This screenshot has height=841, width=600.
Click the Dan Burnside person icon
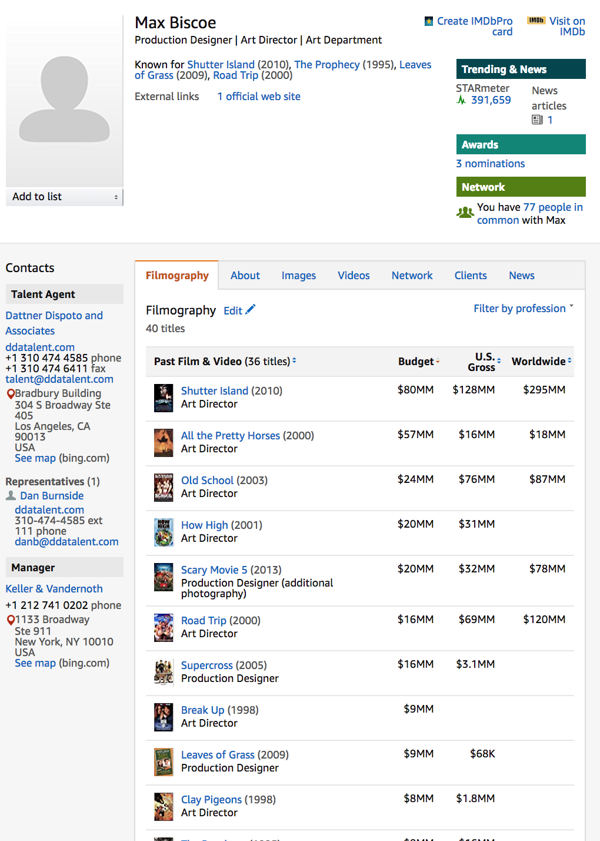click(x=11, y=496)
